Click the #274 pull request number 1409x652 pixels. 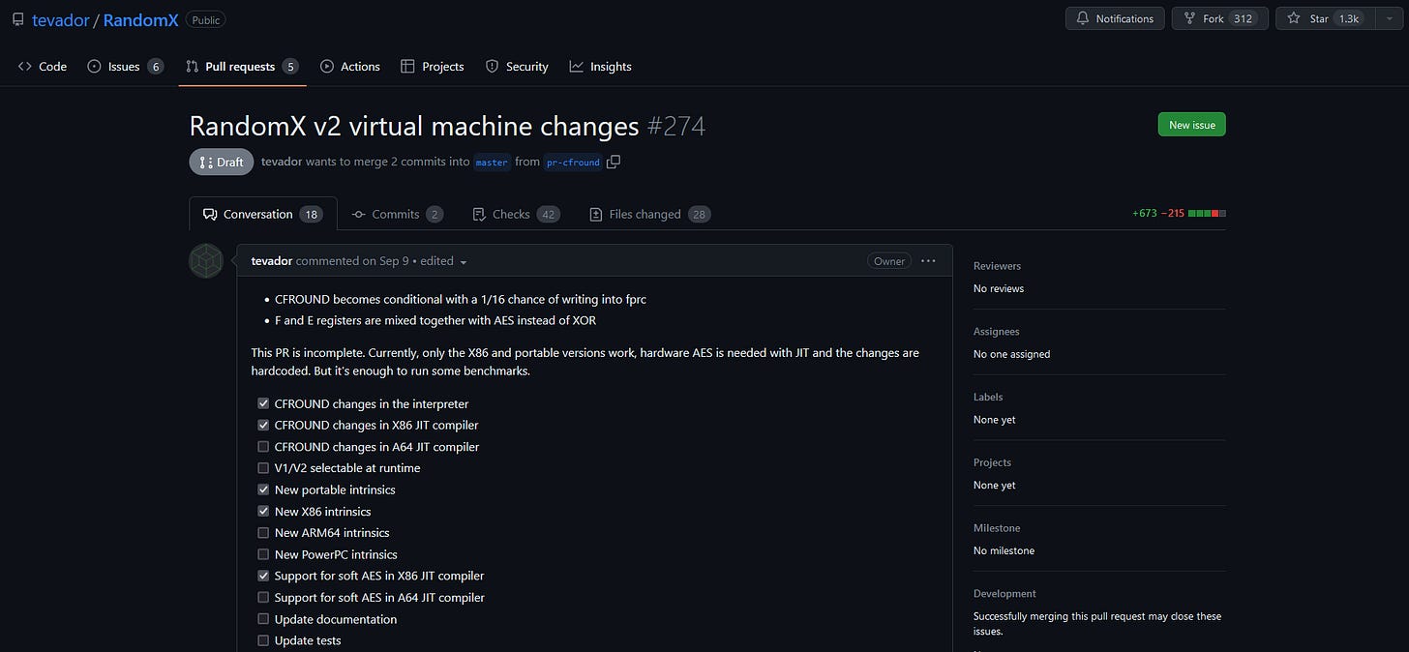676,127
